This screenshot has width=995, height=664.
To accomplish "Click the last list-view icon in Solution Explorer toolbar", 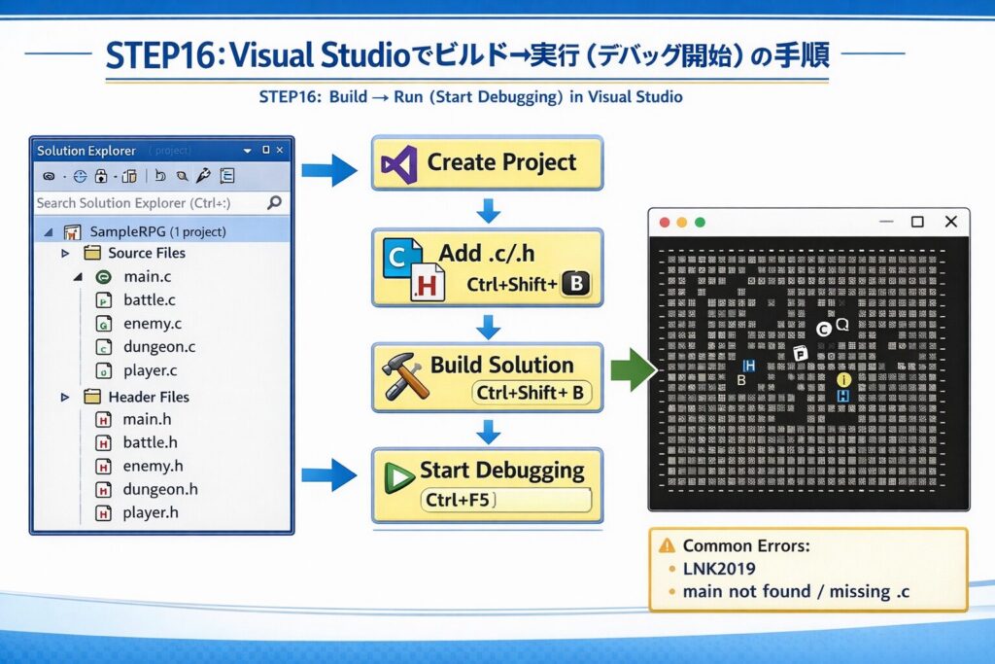I will click(x=227, y=176).
